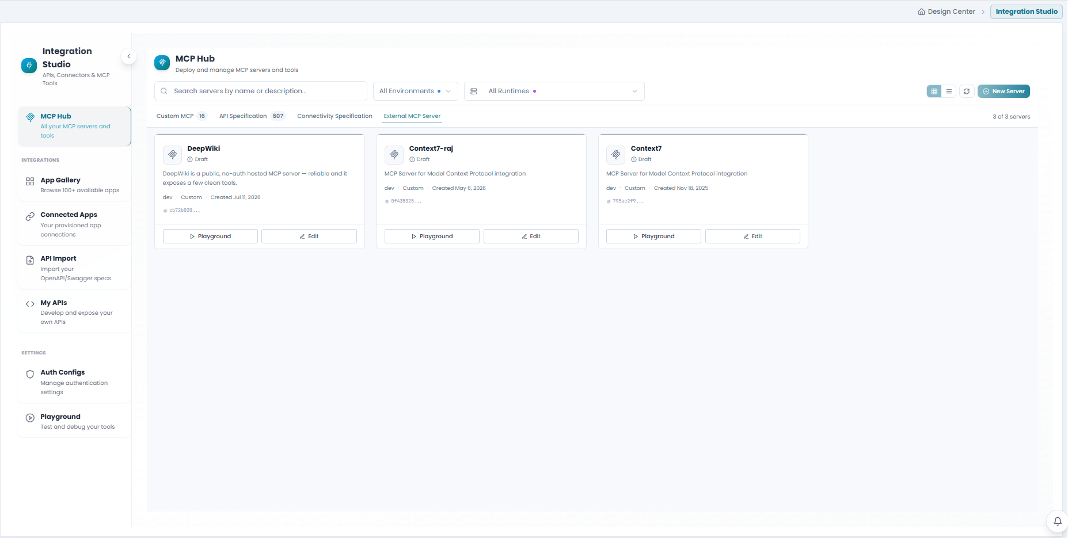Collapse the sidebar with the chevron button
Image resolution: width=1068 pixels, height=538 pixels.
(x=129, y=56)
